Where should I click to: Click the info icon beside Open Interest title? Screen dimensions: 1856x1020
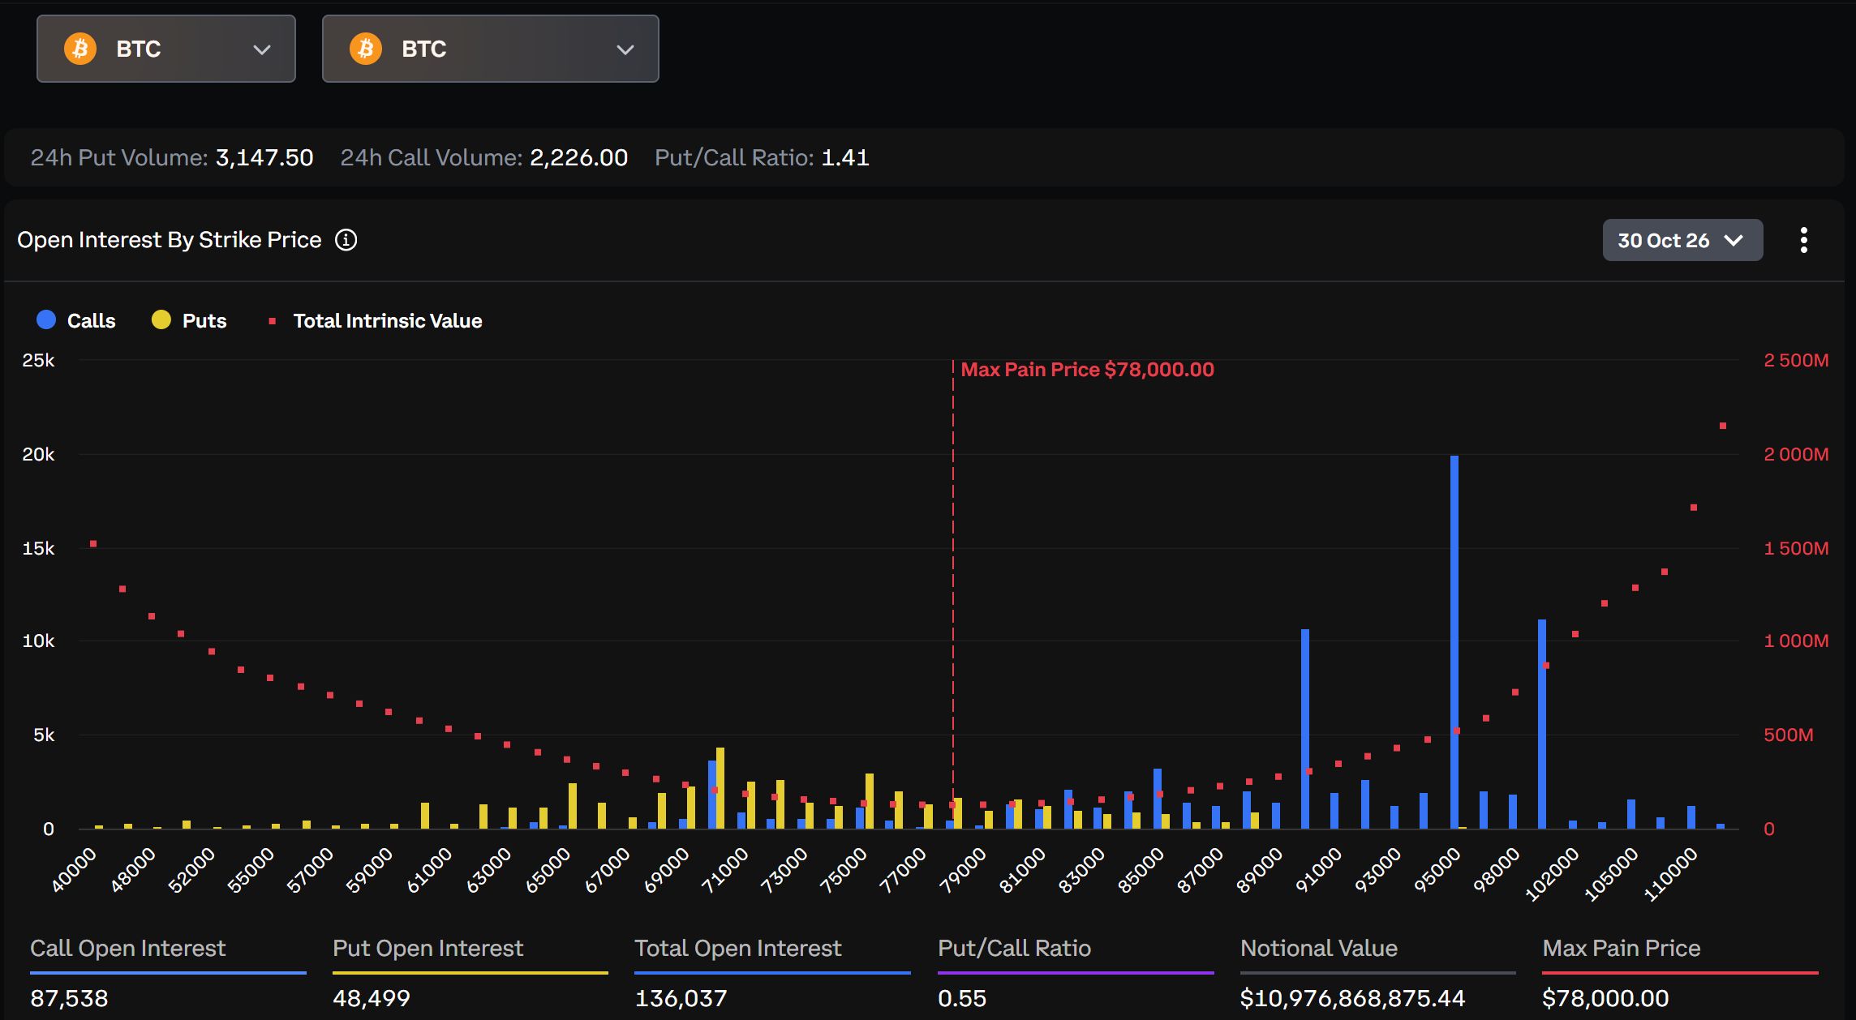[346, 240]
